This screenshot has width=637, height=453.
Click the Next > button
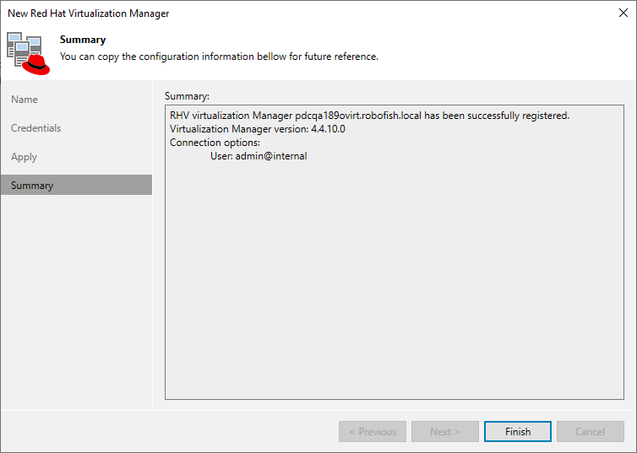444,432
